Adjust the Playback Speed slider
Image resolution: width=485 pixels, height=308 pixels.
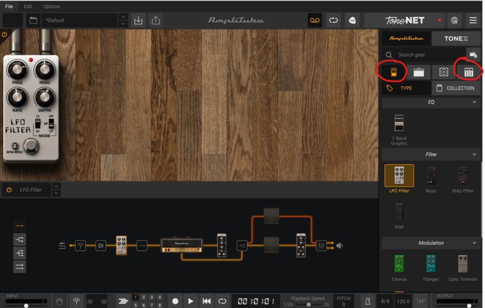tap(308, 304)
